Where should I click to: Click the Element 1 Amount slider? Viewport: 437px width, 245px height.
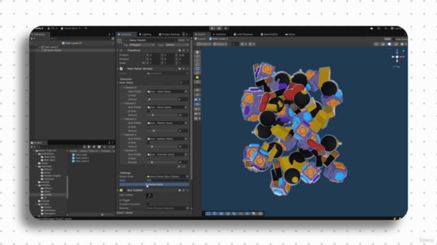[162, 115]
